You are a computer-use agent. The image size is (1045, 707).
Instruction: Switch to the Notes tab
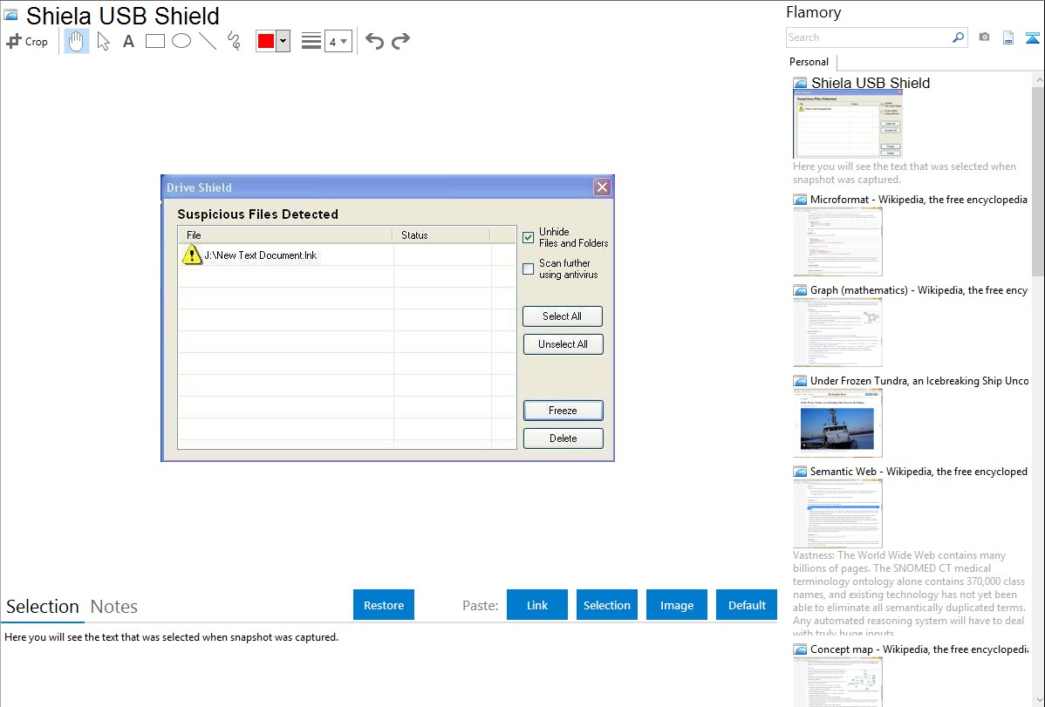[x=114, y=607]
